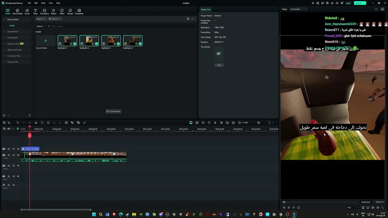
Task: Open the 9:16 aspect ratio dropdown
Action: click(x=352, y=208)
